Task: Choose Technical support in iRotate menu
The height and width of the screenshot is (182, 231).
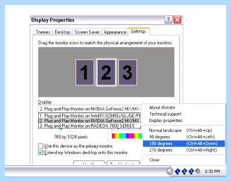Action: click(165, 114)
